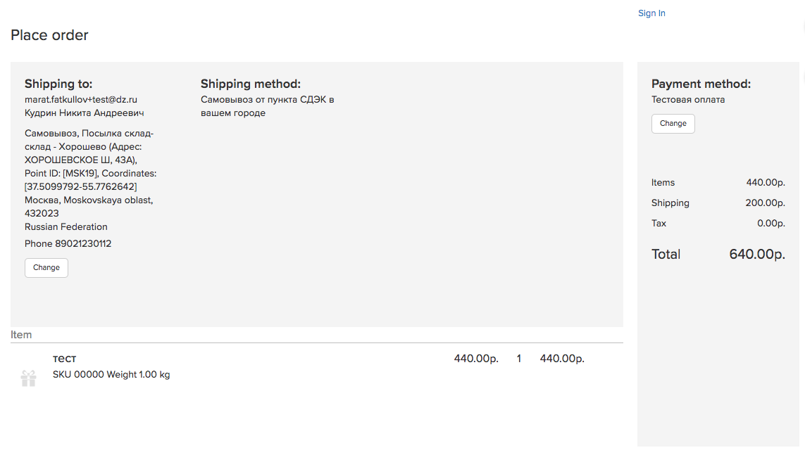Select the marat.fatkullov+test@dz.ru email text
Image resolution: width=805 pixels, height=455 pixels.
(80, 99)
